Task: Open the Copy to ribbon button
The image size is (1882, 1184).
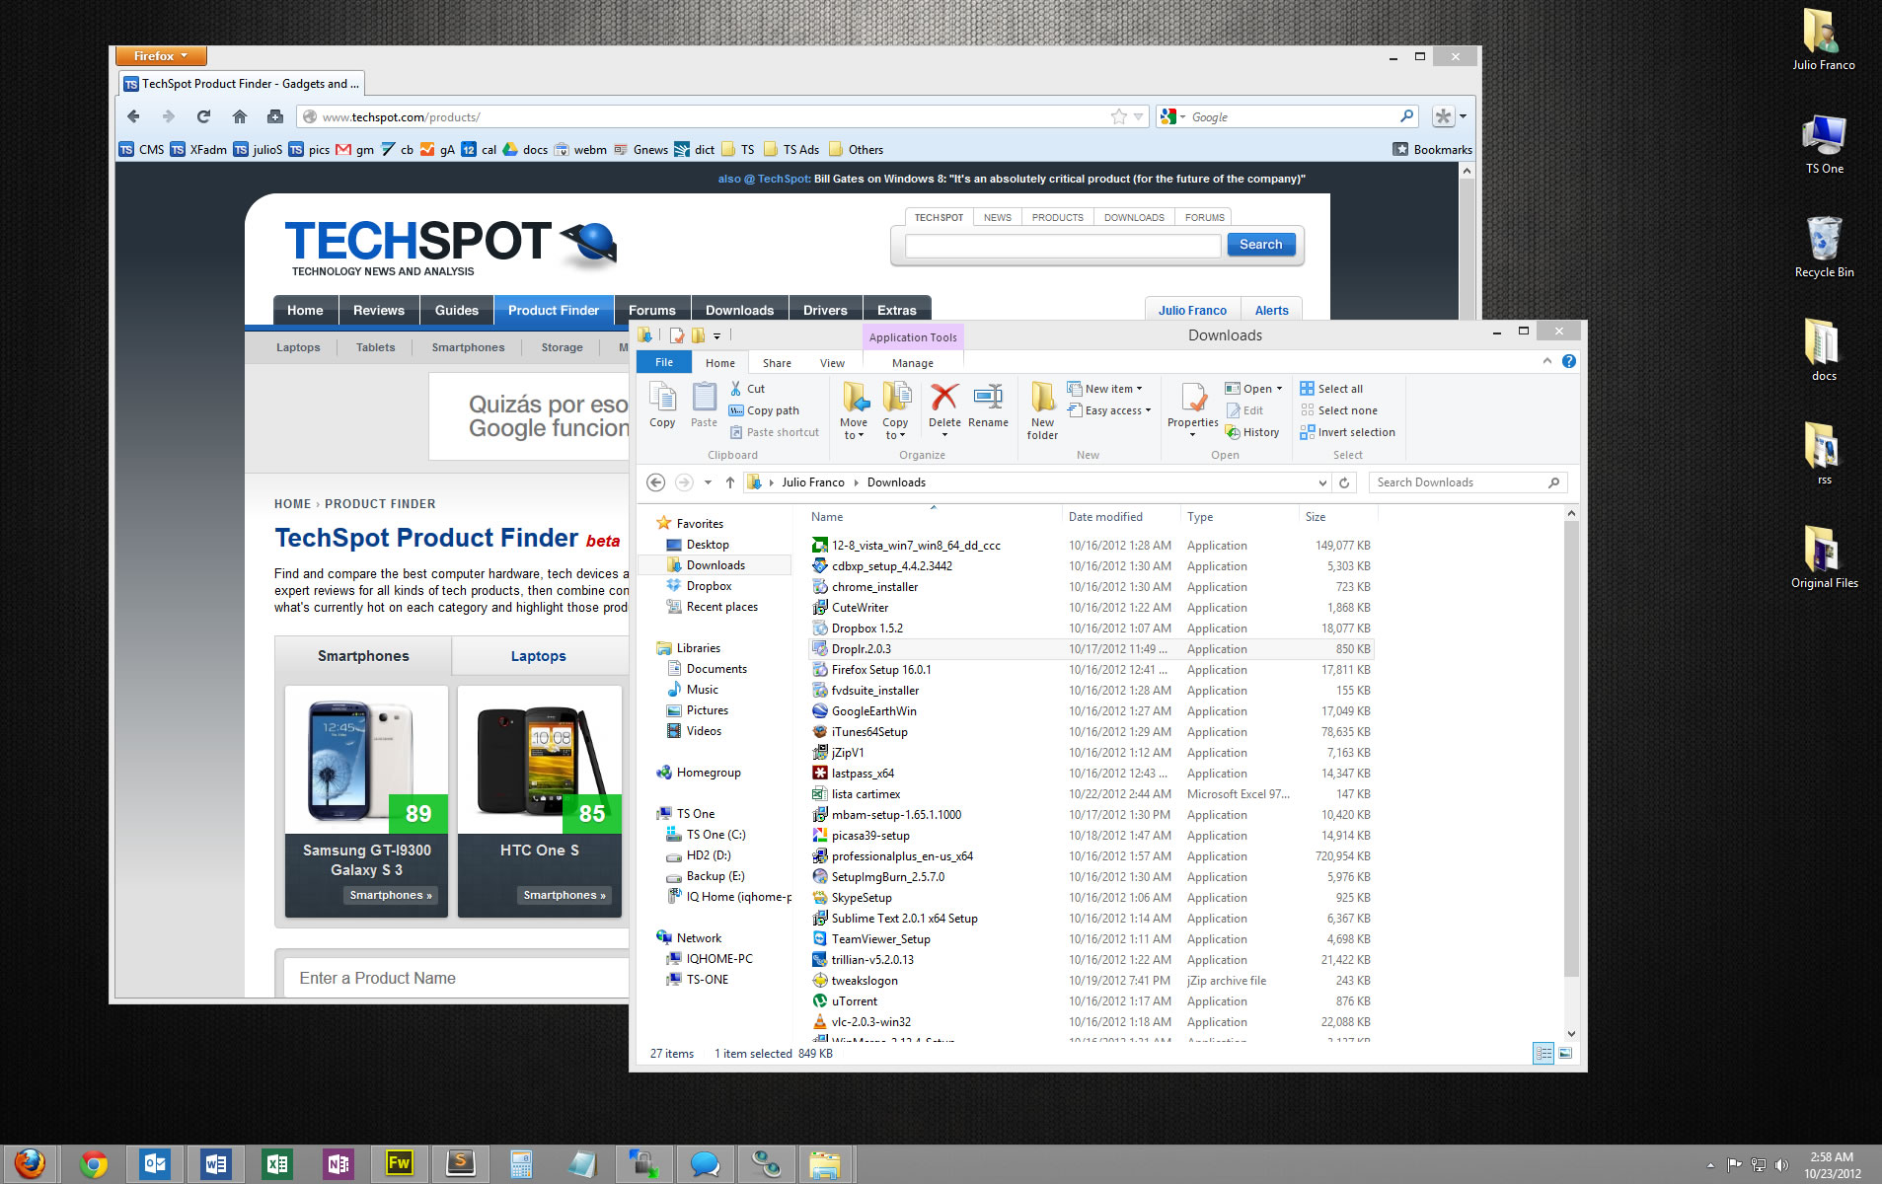Action: click(x=896, y=409)
